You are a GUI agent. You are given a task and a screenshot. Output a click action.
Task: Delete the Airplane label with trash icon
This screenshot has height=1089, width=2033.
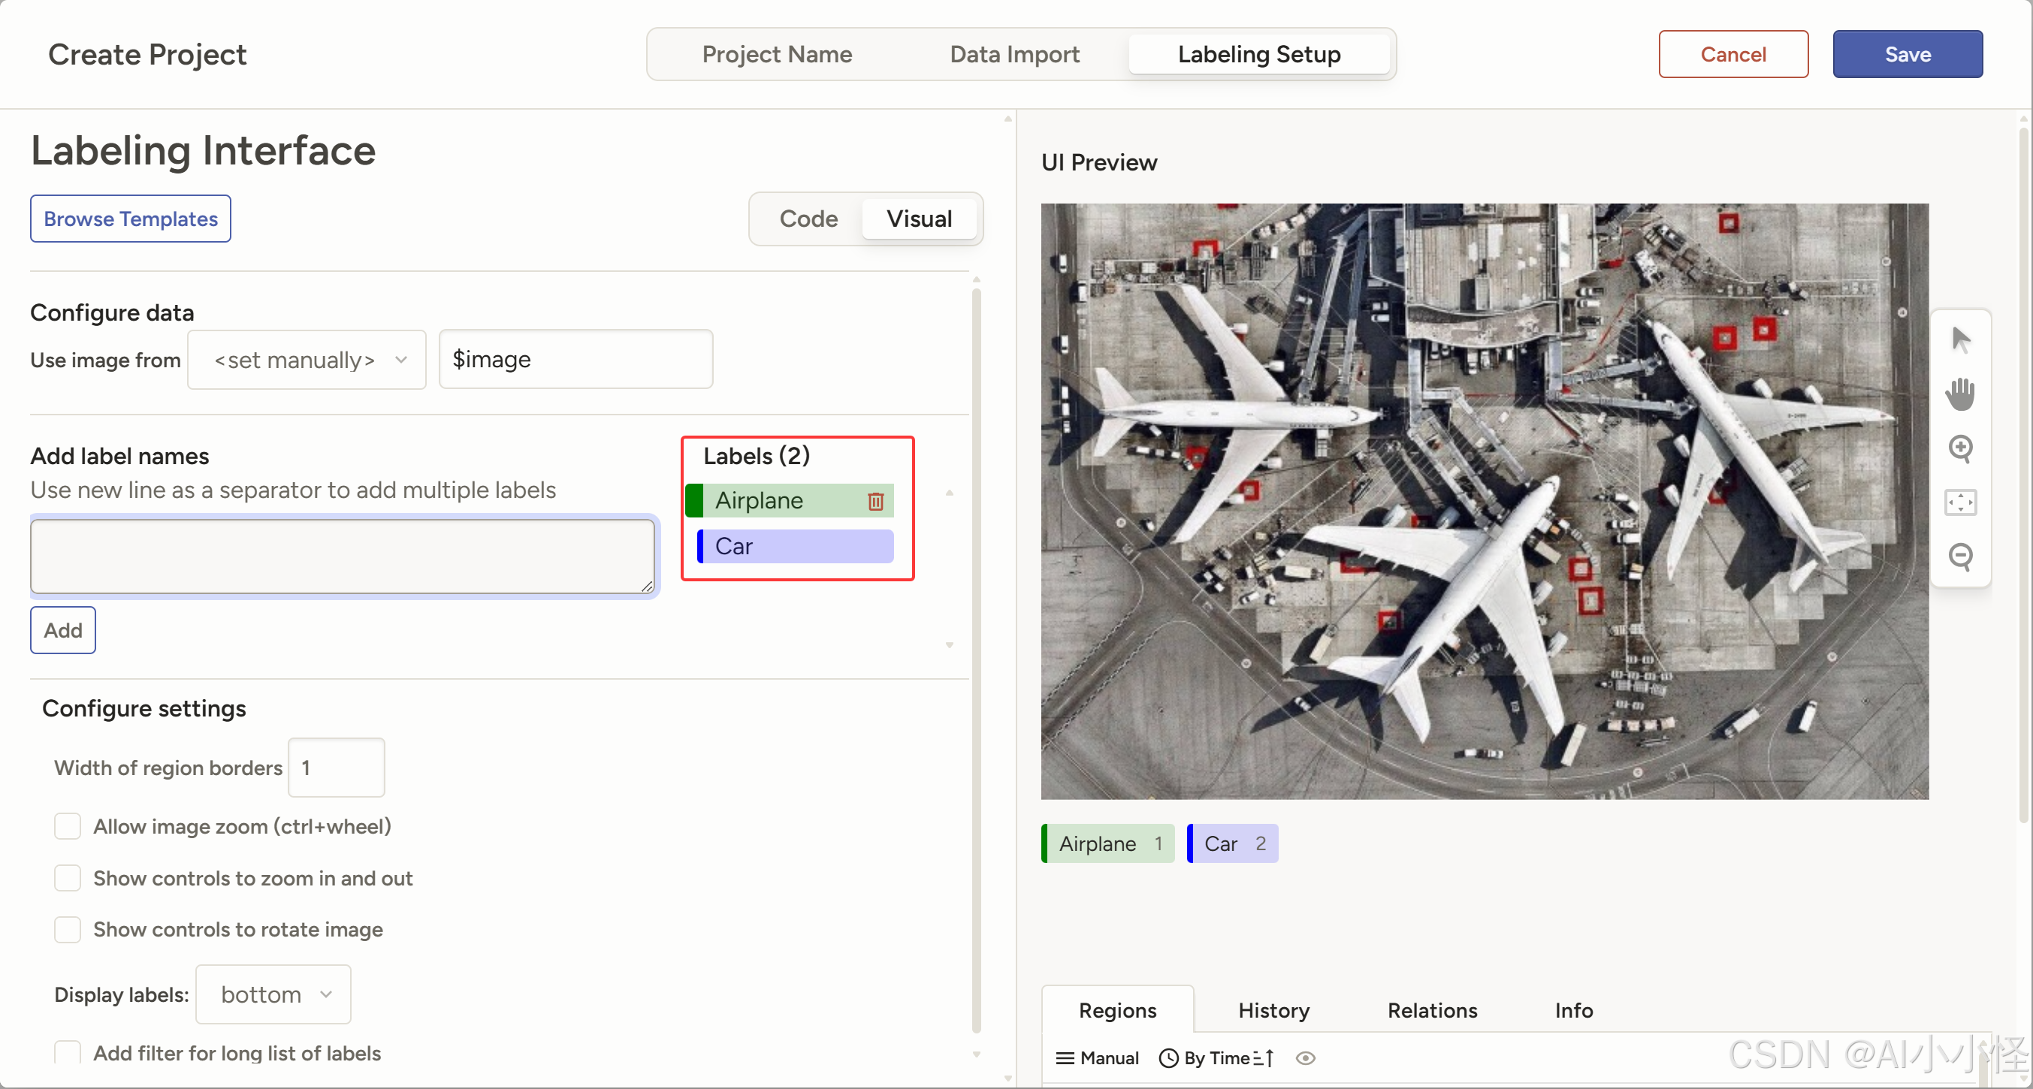tap(875, 501)
